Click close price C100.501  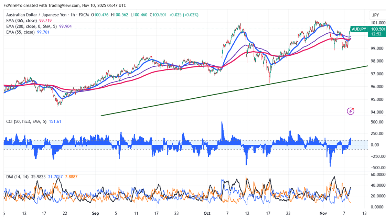point(158,15)
